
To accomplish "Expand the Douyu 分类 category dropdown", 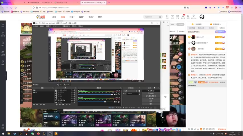I will (72, 17).
